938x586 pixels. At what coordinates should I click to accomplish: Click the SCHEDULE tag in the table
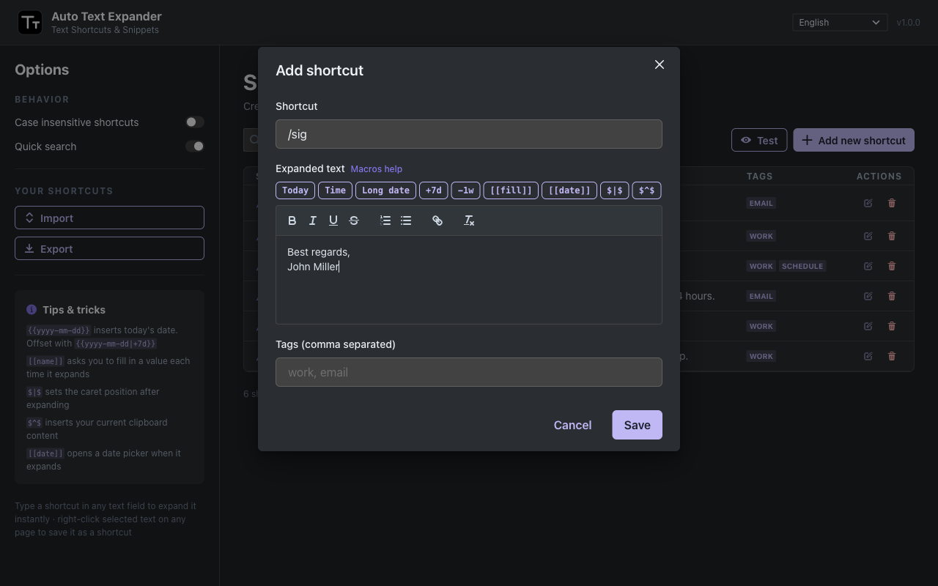coord(802,266)
